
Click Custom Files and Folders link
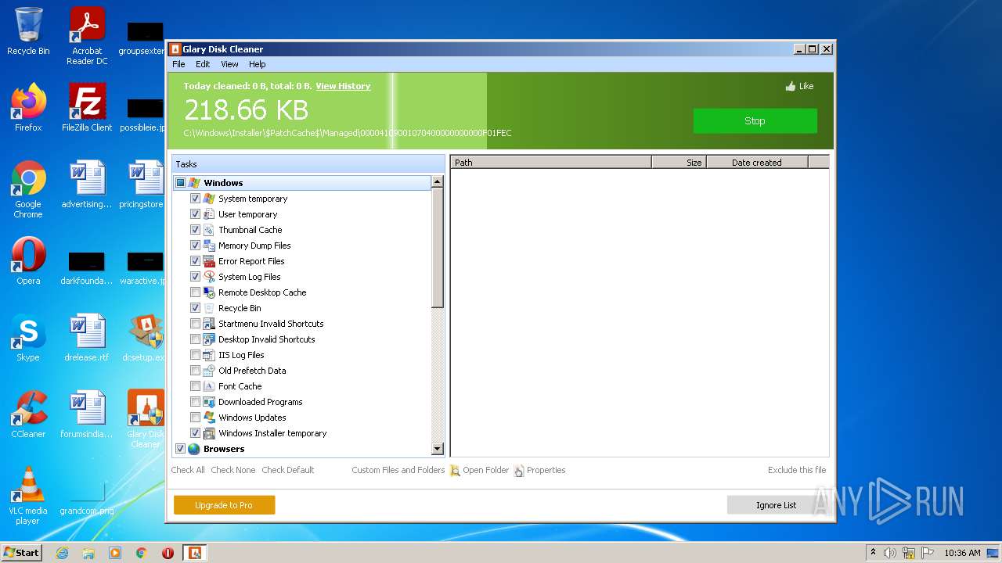point(398,470)
